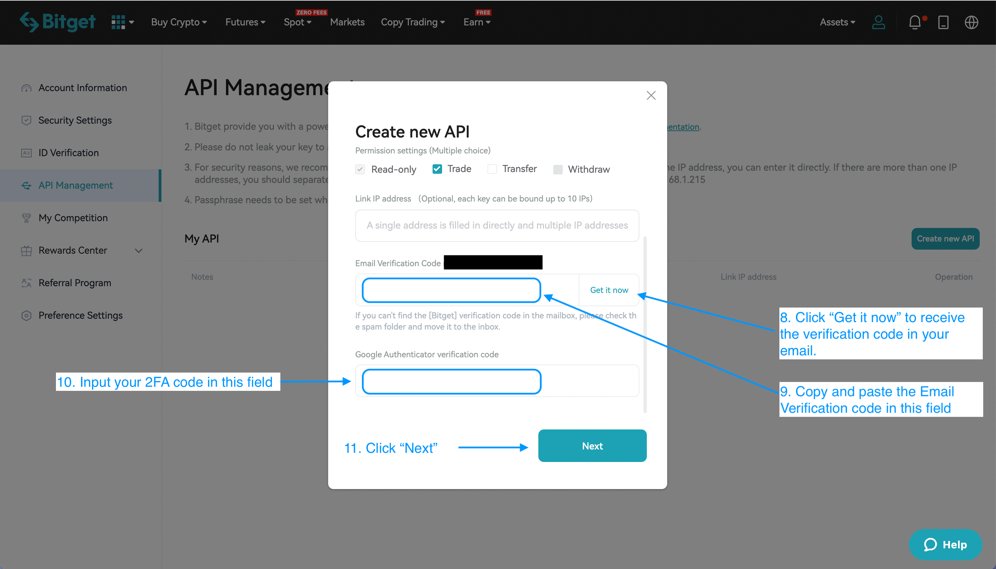Image resolution: width=996 pixels, height=569 pixels.
Task: Open the API documentation link
Action: pyautogui.click(x=683, y=127)
